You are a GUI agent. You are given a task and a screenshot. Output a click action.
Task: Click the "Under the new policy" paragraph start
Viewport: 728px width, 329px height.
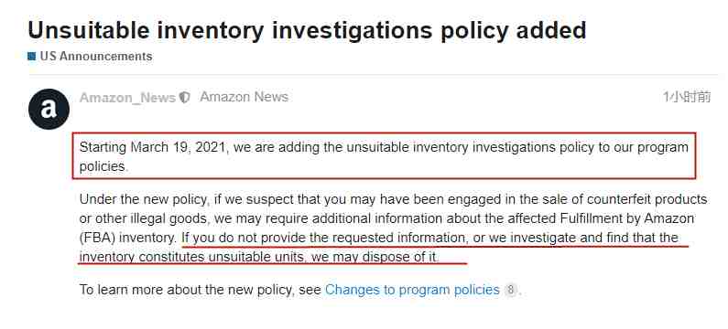pyautogui.click(x=143, y=200)
